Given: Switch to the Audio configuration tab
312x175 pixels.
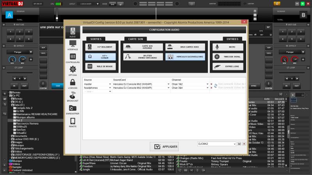Looking at the screenshot, I should (73, 33).
